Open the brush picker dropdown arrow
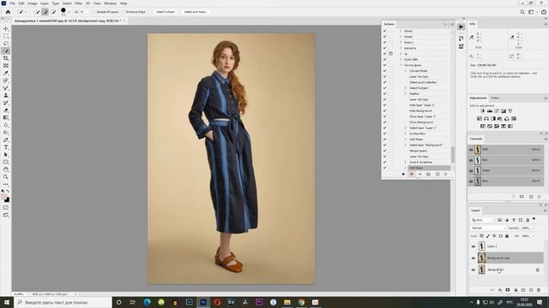Screen dimensions: 549x308 click(x=69, y=12)
